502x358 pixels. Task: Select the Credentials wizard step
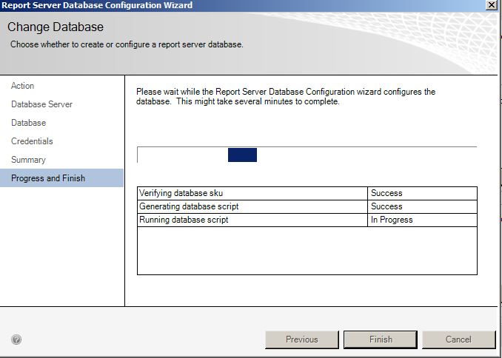click(x=32, y=141)
